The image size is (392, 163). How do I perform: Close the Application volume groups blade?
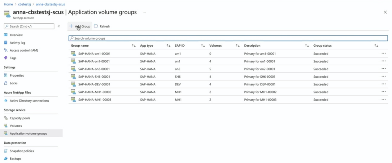point(385,12)
